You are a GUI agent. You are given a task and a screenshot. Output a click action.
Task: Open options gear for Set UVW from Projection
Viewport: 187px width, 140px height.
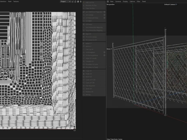point(104,12)
